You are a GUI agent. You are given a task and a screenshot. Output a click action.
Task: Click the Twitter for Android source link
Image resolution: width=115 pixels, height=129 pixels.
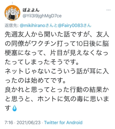(63, 122)
